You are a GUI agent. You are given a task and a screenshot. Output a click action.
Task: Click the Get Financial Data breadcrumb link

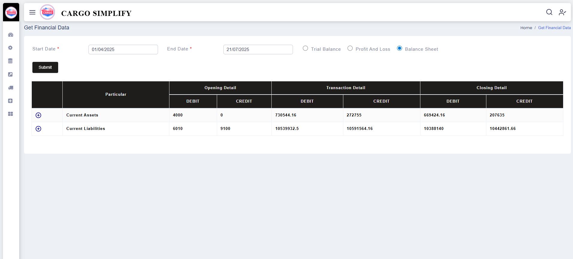tap(554, 28)
